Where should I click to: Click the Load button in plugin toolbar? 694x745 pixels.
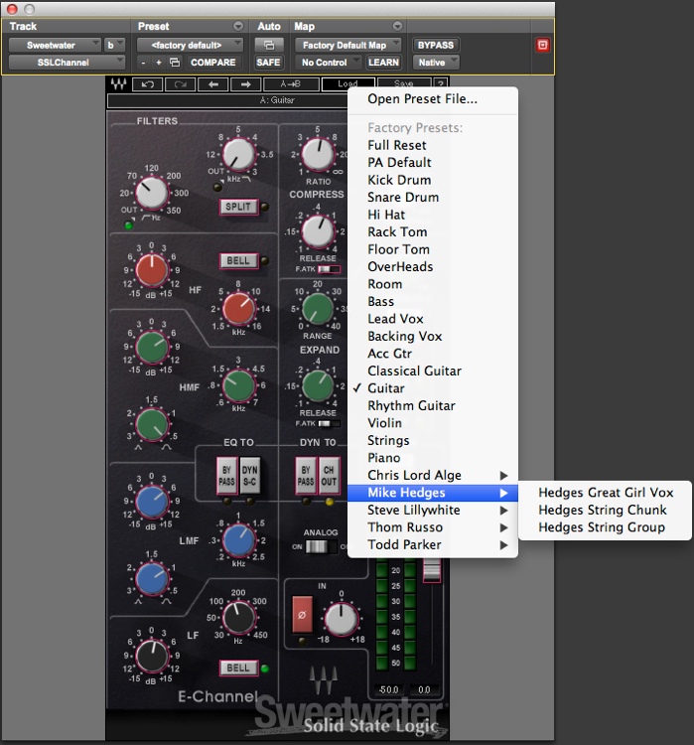(x=347, y=83)
